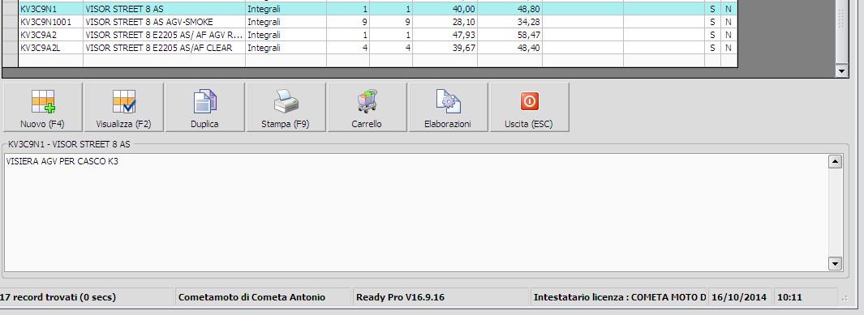The width and height of the screenshot is (864, 315).
Task: Click Integrali category in the KV3C9A2L row
Action: (286, 48)
